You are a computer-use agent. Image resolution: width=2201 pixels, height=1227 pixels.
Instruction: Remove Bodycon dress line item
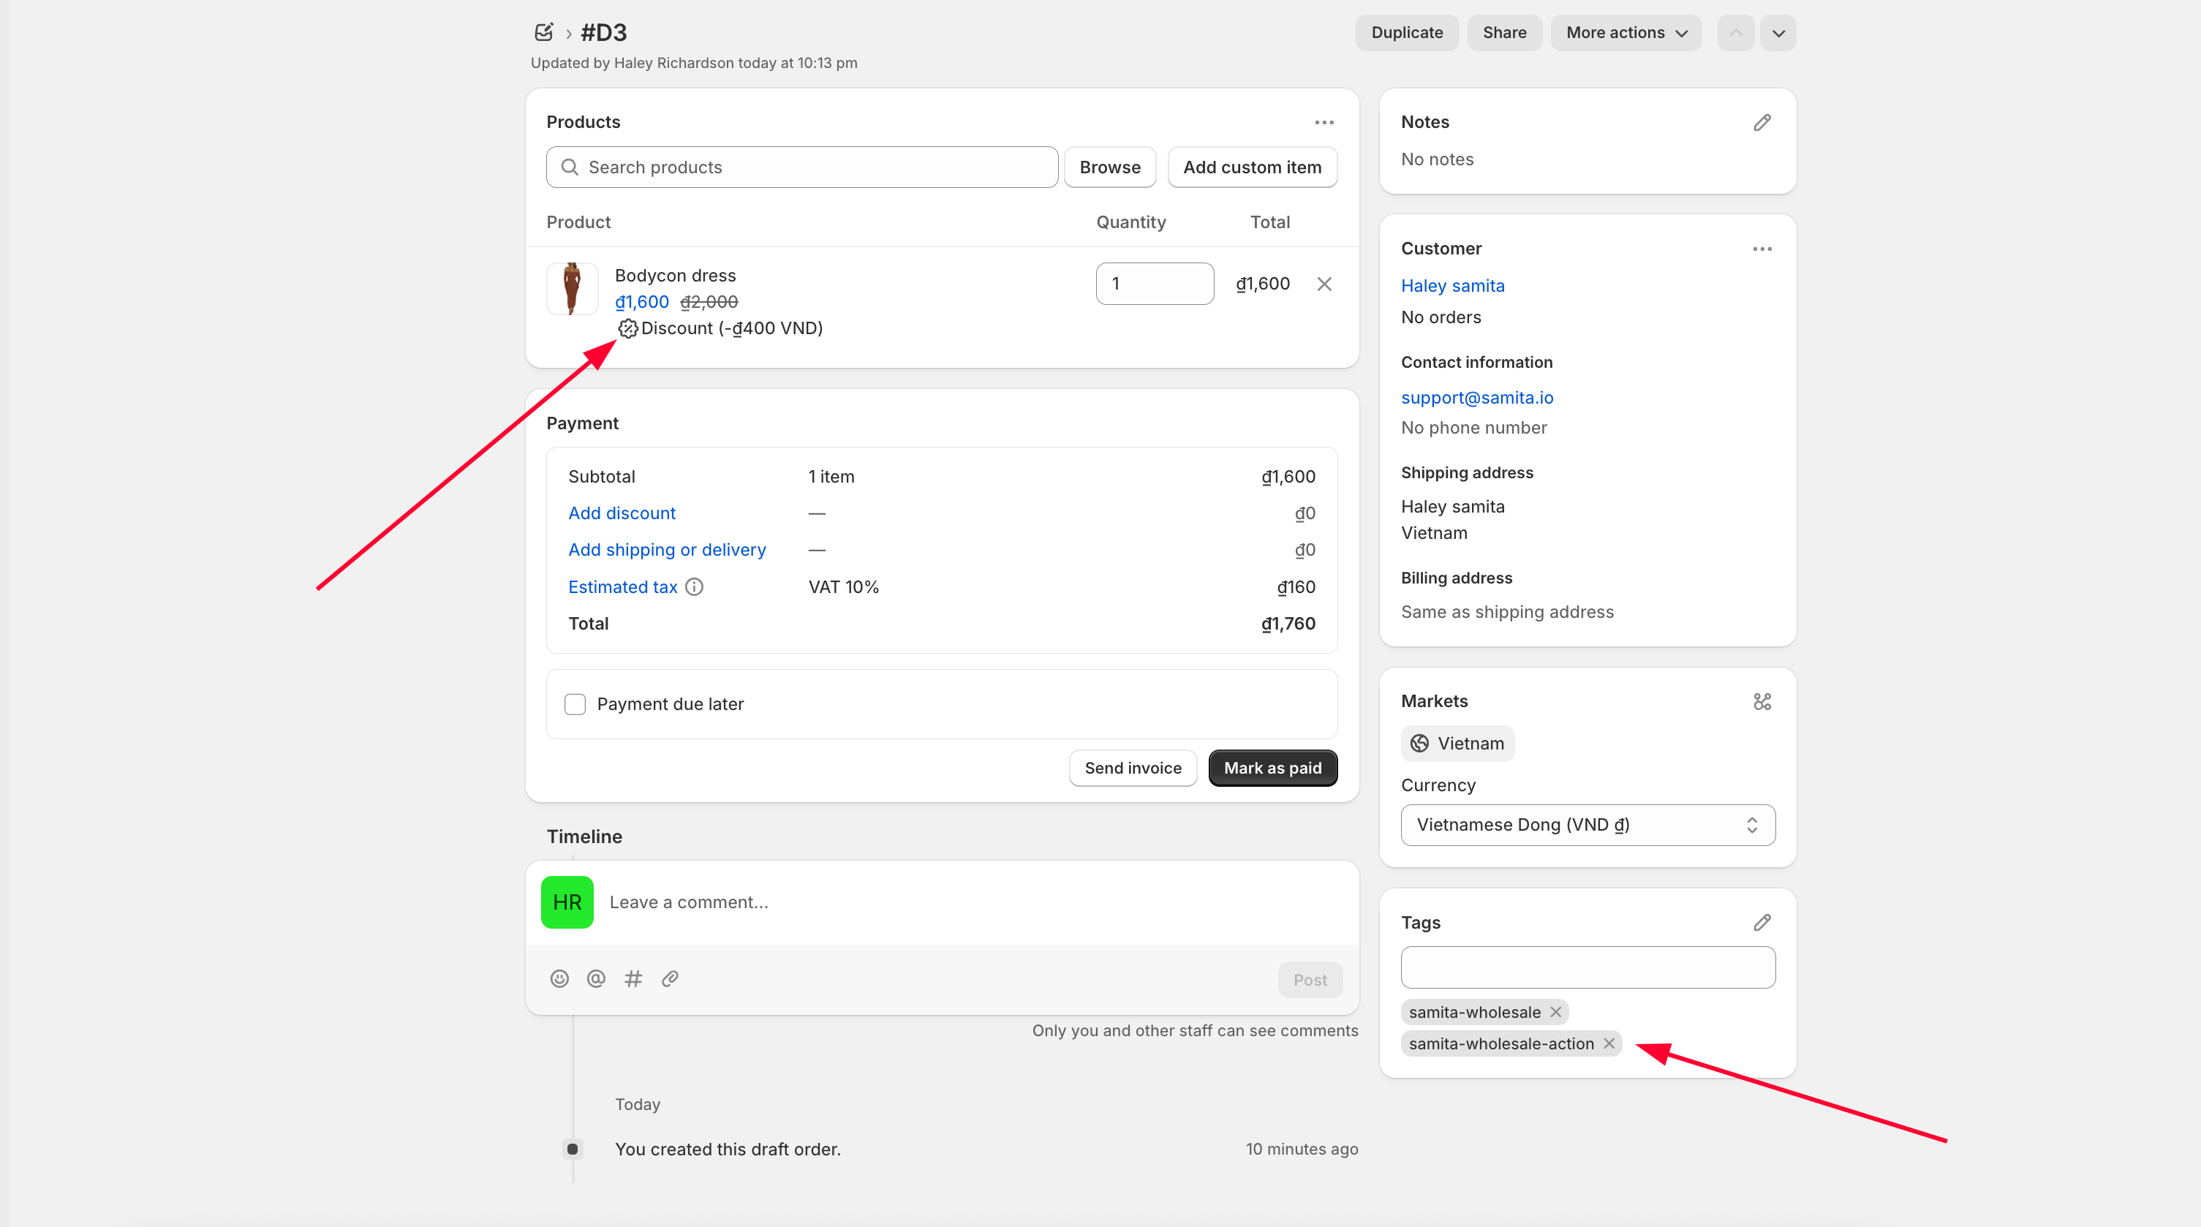pos(1324,284)
